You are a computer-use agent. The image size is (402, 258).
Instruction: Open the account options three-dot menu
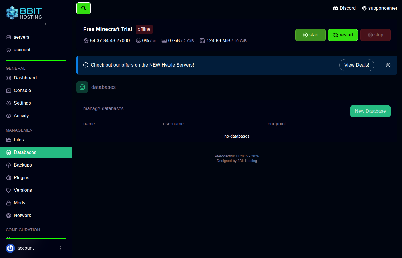61,248
